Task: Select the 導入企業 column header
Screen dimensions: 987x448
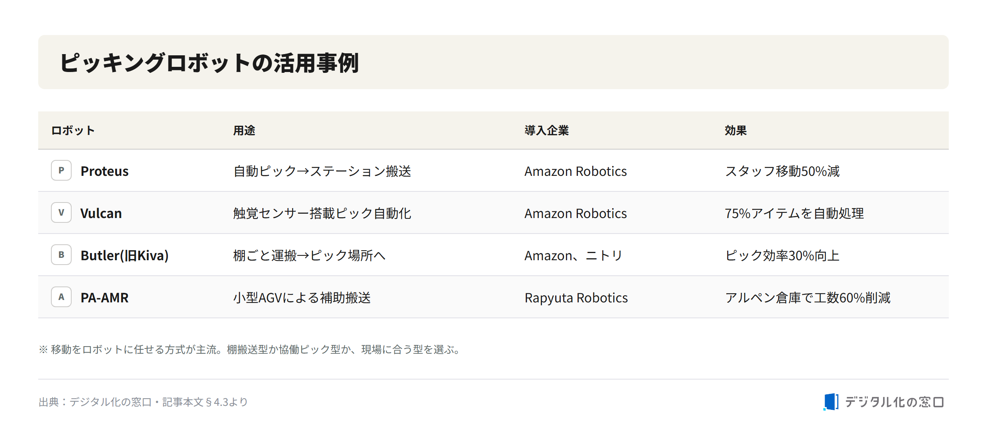Action: click(546, 131)
